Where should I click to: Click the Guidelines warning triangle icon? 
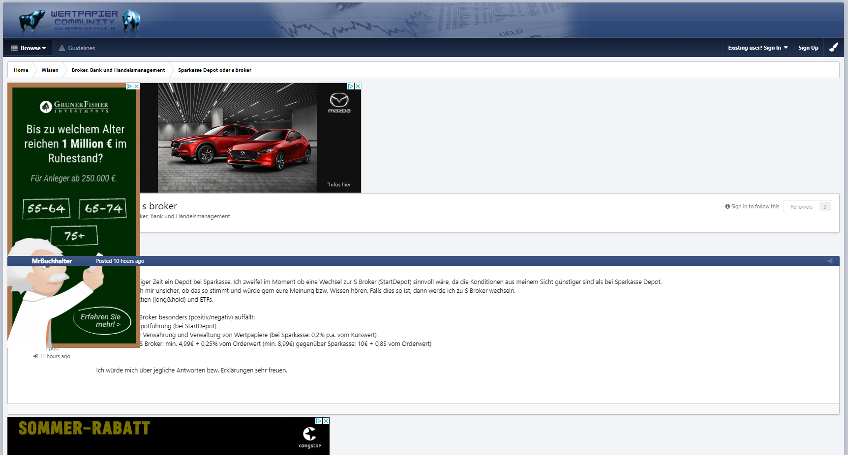point(62,48)
